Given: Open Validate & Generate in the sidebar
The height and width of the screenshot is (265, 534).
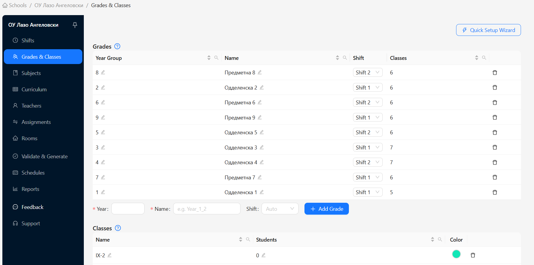Looking at the screenshot, I should tap(43, 156).
